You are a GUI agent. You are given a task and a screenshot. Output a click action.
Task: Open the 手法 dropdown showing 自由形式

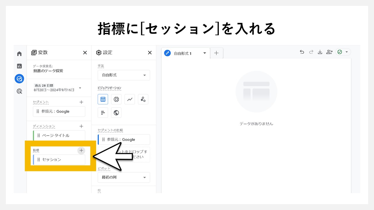pyautogui.click(x=124, y=75)
